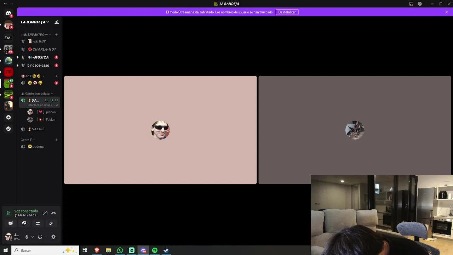This screenshot has height=255, width=453.
Task: Create channel in AFK category
Action: 56,76
